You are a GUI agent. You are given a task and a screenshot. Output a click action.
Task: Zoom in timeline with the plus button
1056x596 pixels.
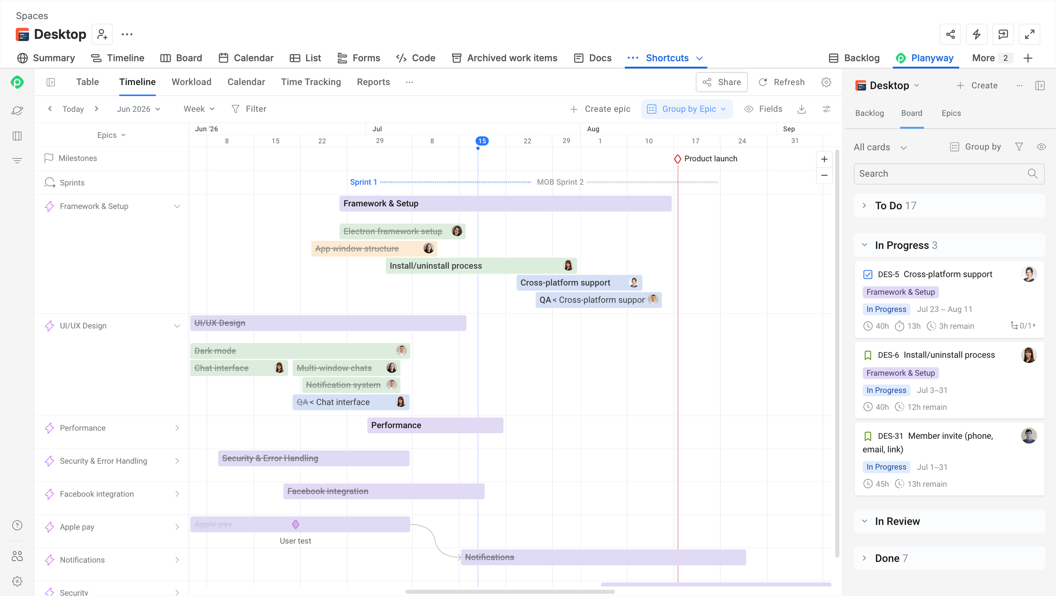tap(824, 159)
